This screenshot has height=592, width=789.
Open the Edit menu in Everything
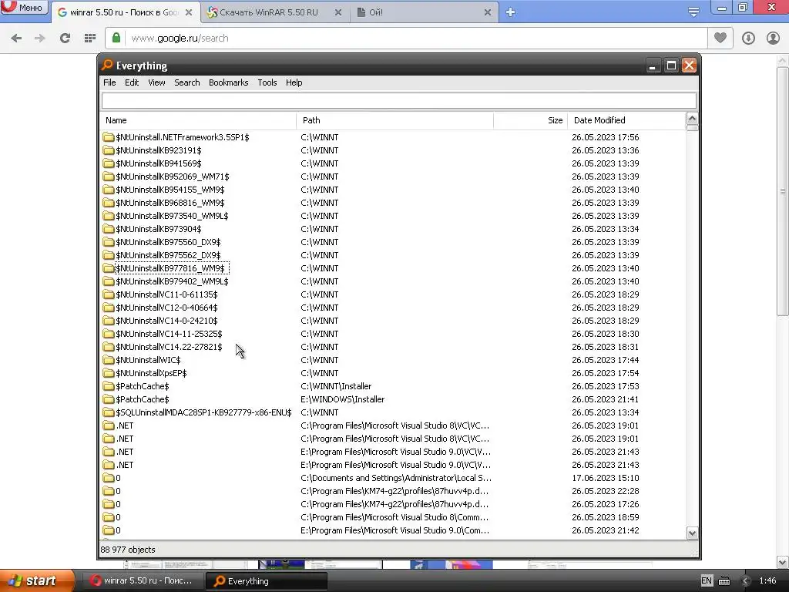(132, 82)
